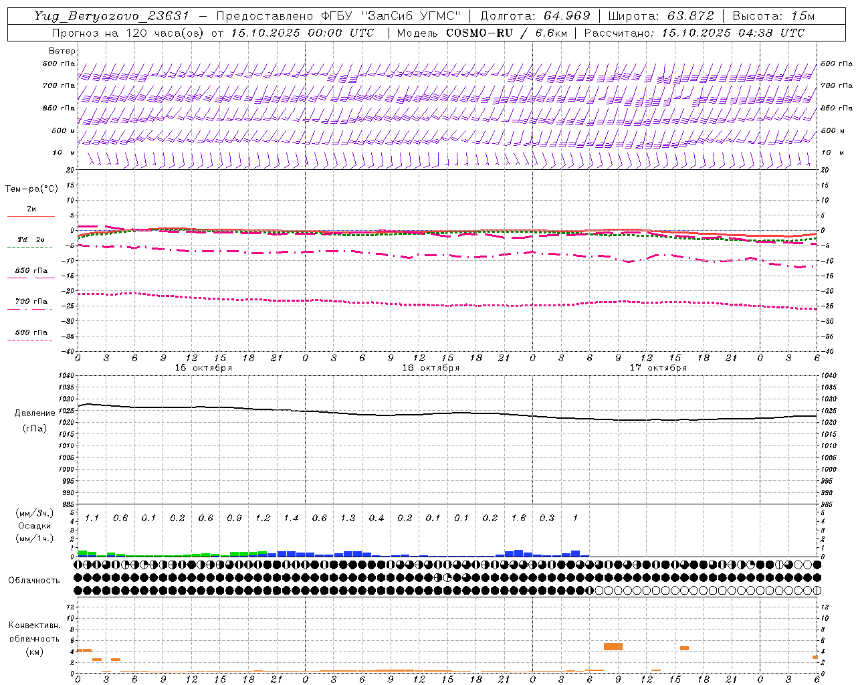Screen dimensions: 856x685
Task: Click the largest orange convective bar near hour 9
Action: [613, 646]
